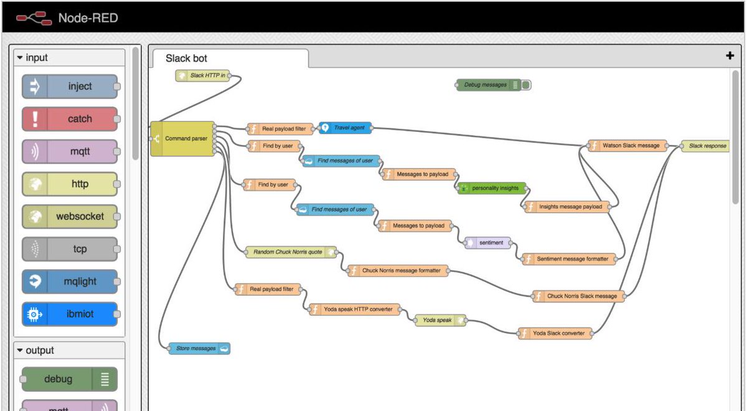The width and height of the screenshot is (747, 411).
Task: Pick the mqtt input node
Action: pos(70,151)
